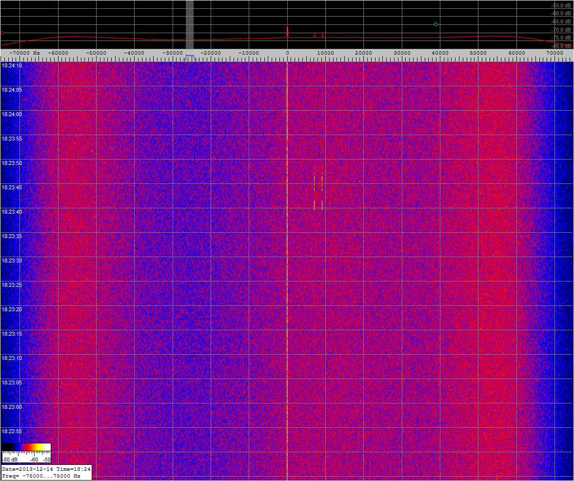Click the green circle marker on spectrum graph
The image size is (574, 481).
click(x=435, y=24)
